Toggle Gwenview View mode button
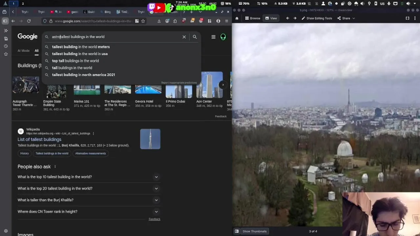The image size is (420, 236). [x=271, y=18]
